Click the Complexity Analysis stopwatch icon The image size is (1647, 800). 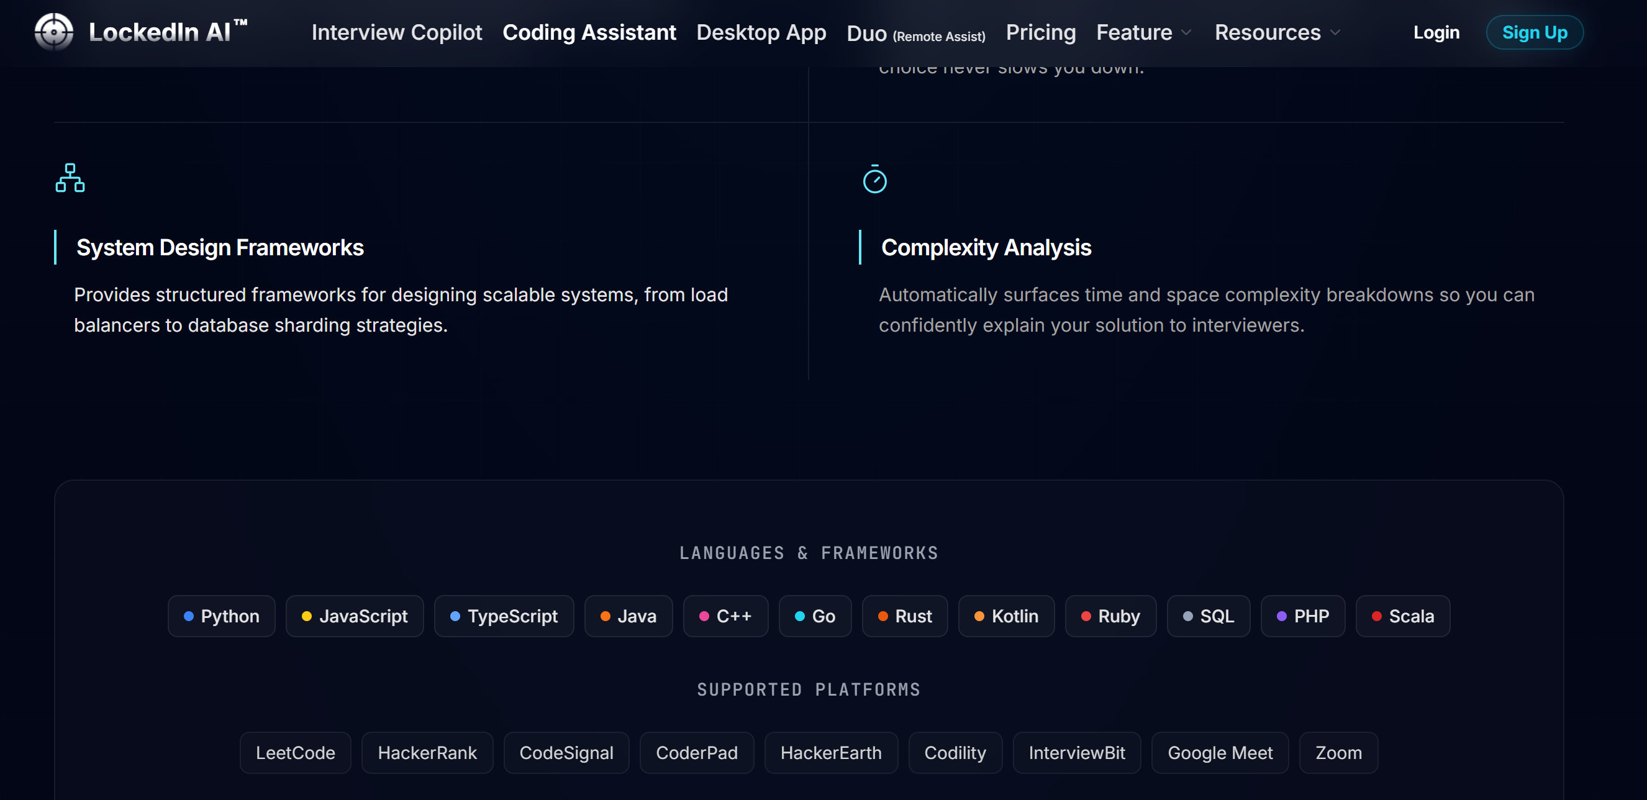(874, 178)
